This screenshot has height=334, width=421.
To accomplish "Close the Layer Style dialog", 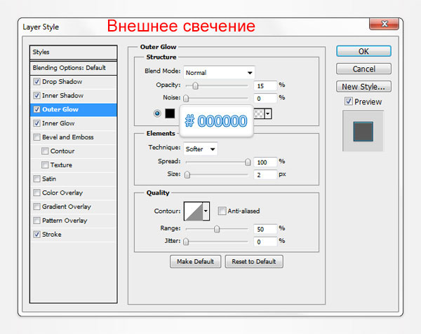I will coord(385,24).
